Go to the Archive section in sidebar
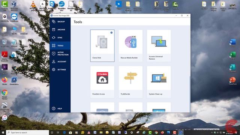The image size is (240, 135). click(x=60, y=30)
